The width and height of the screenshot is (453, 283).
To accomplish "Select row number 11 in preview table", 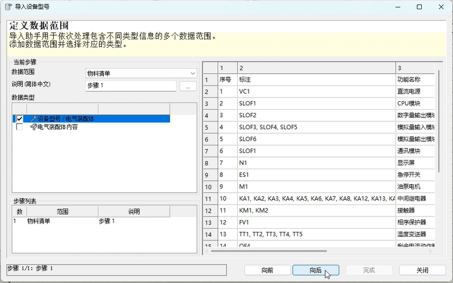I will click(x=211, y=199).
